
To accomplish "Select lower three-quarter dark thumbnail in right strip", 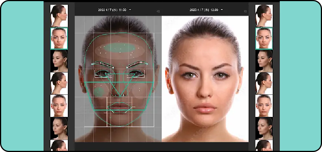I will 264,128.
